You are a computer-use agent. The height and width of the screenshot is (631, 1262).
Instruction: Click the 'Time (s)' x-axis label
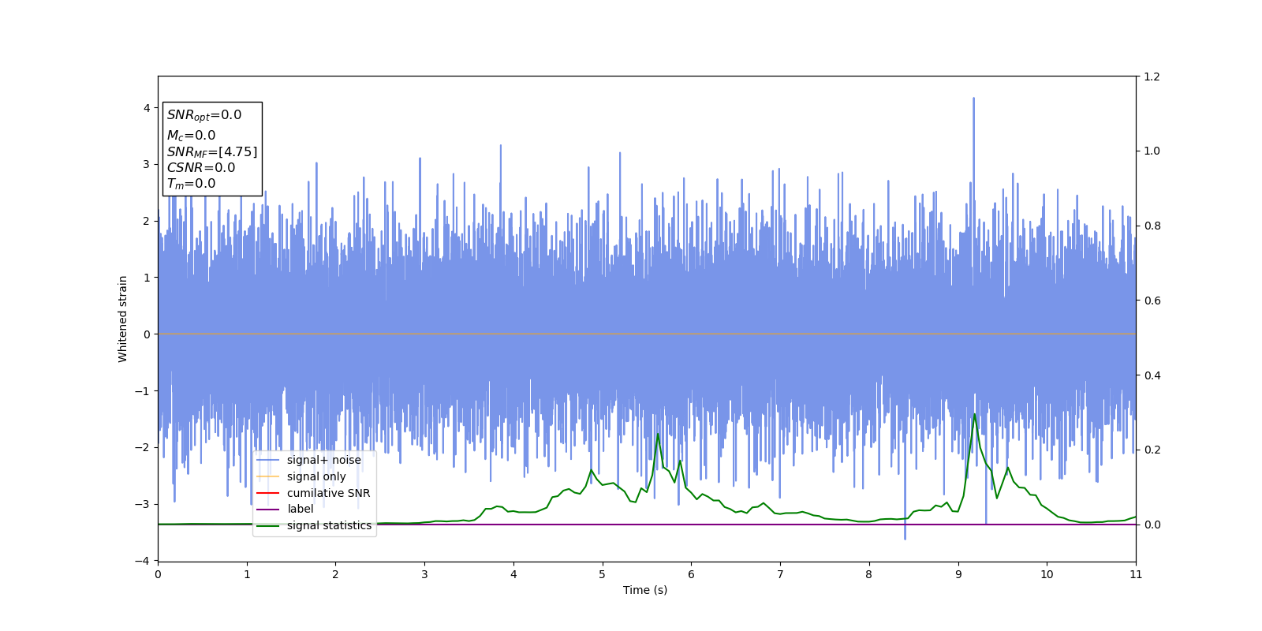645,590
